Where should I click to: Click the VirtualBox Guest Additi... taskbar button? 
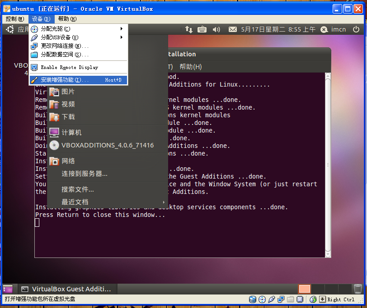coord(67,289)
